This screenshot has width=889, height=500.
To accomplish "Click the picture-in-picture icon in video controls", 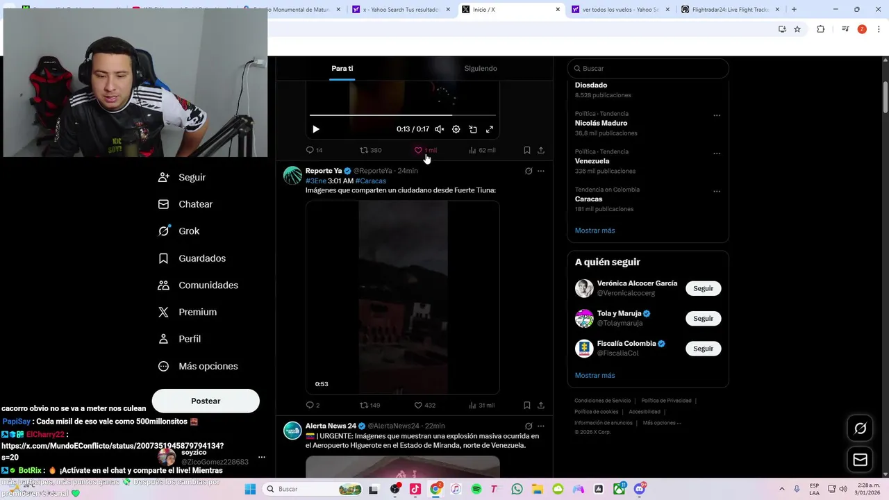I will point(473,129).
